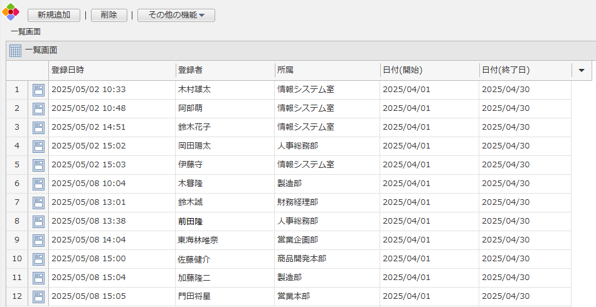Click the colorful app logo icon

(x=11, y=12)
